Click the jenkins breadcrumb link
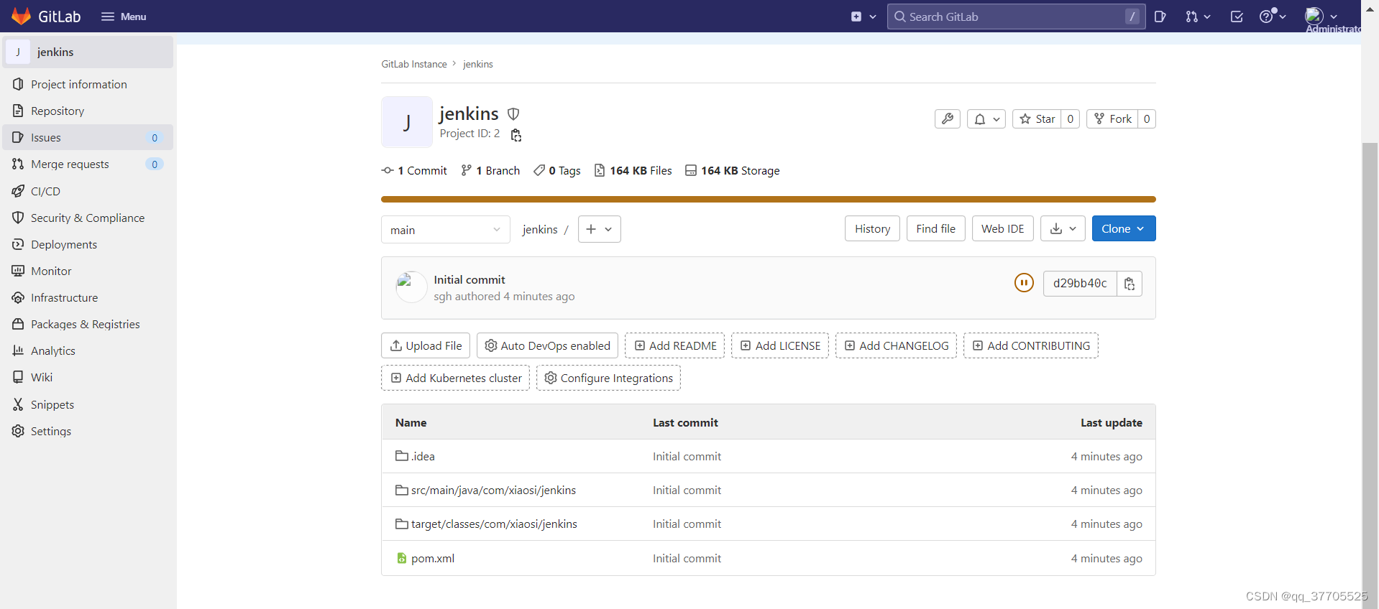Image resolution: width=1379 pixels, height=609 pixels. pyautogui.click(x=478, y=64)
